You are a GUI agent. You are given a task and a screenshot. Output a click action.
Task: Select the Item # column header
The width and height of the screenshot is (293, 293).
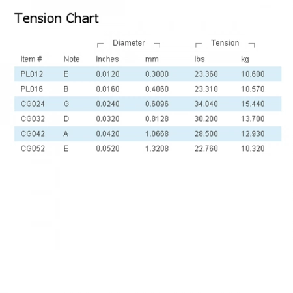pos(31,59)
